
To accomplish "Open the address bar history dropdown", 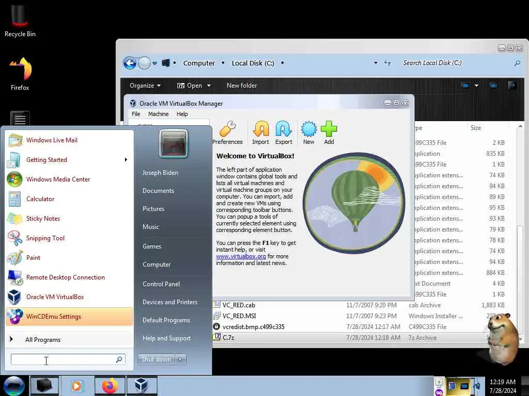I will click(x=376, y=63).
